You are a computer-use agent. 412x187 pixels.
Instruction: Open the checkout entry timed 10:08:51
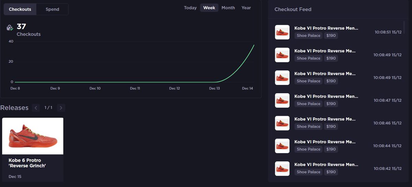pos(338,32)
